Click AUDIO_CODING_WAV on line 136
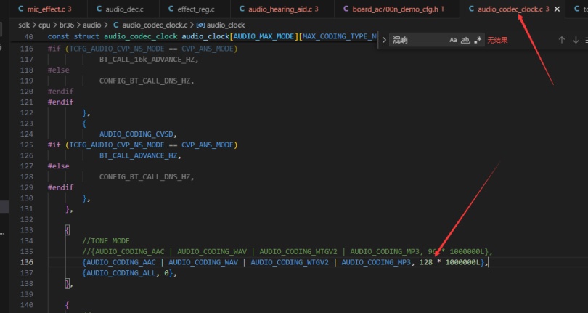Viewport: 588px width, 313px height. click(203, 262)
